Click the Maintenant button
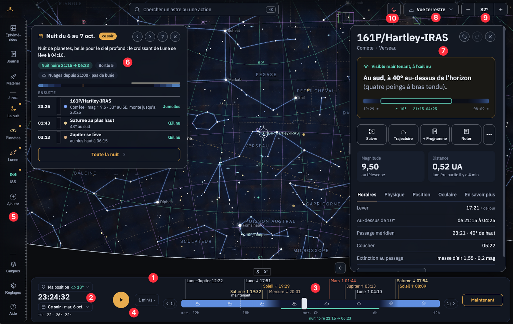Viewport: 513px width, 324px height. click(483, 300)
